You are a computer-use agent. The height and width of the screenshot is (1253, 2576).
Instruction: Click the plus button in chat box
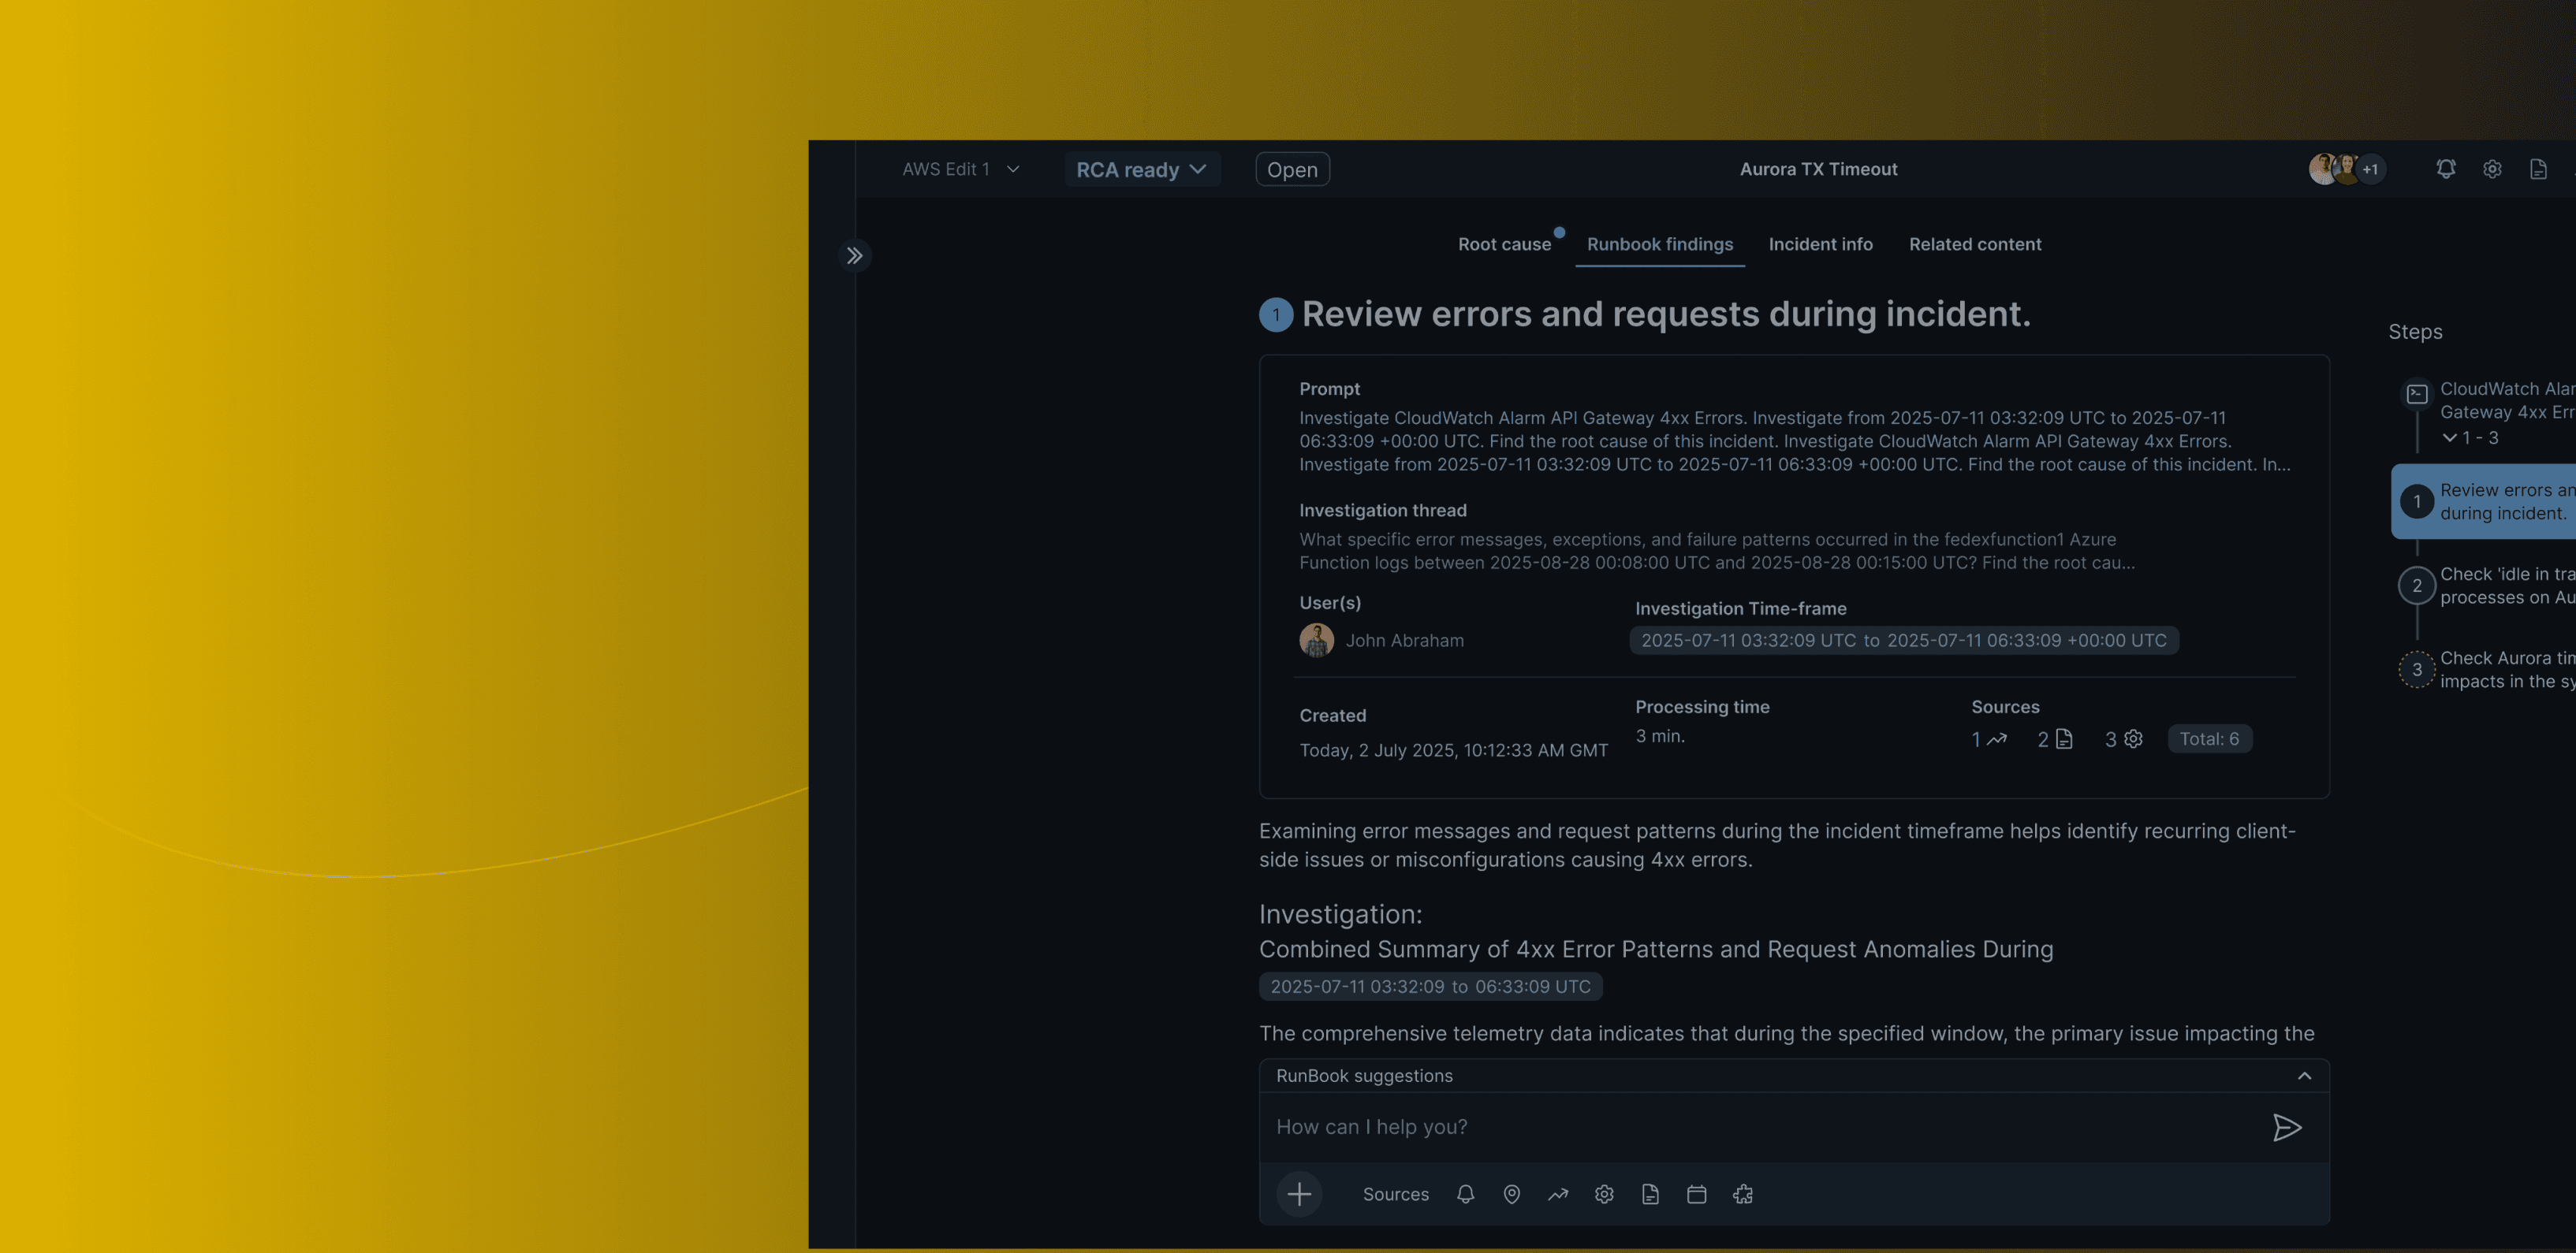(1299, 1194)
